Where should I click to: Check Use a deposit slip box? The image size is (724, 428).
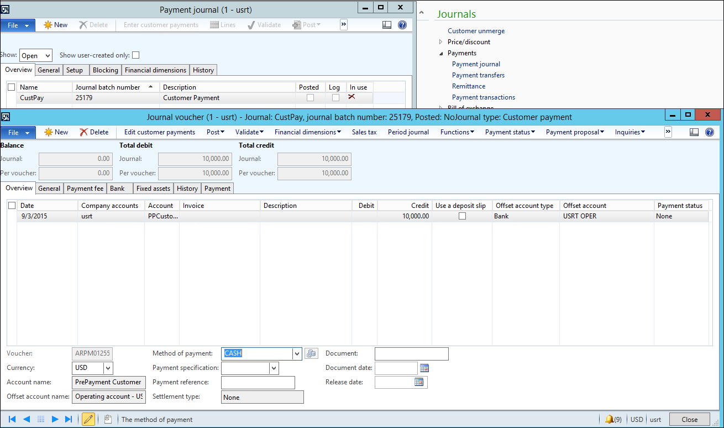coord(462,216)
